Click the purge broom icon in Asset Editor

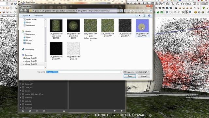pyautogui.click(x=64, y=111)
